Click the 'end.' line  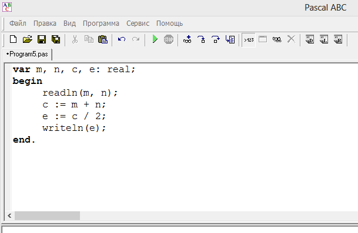[x=24, y=140]
